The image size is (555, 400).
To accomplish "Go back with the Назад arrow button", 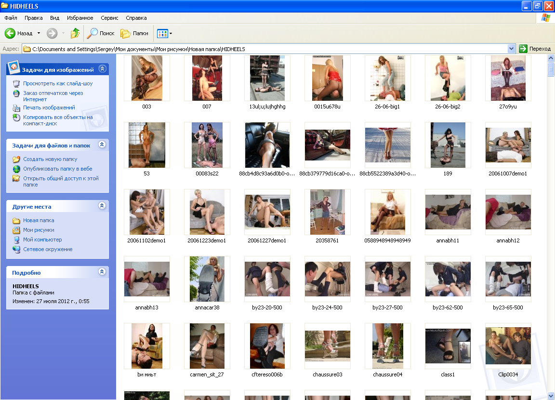I will click(x=18, y=33).
